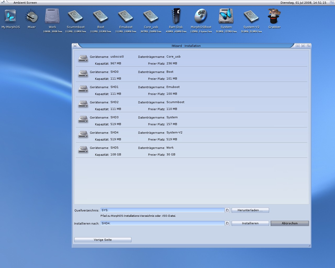Click the Herunterladen ... button
This screenshot has height=268, width=335.
point(250,210)
